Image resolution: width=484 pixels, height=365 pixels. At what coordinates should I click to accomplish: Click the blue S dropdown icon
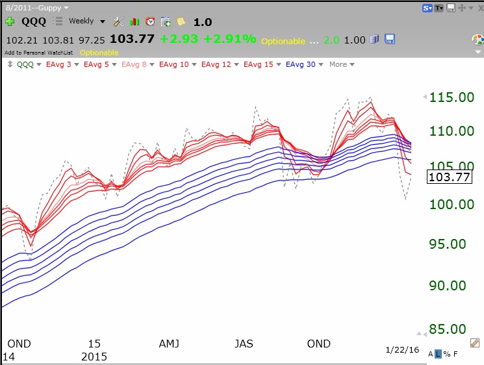coord(427,8)
